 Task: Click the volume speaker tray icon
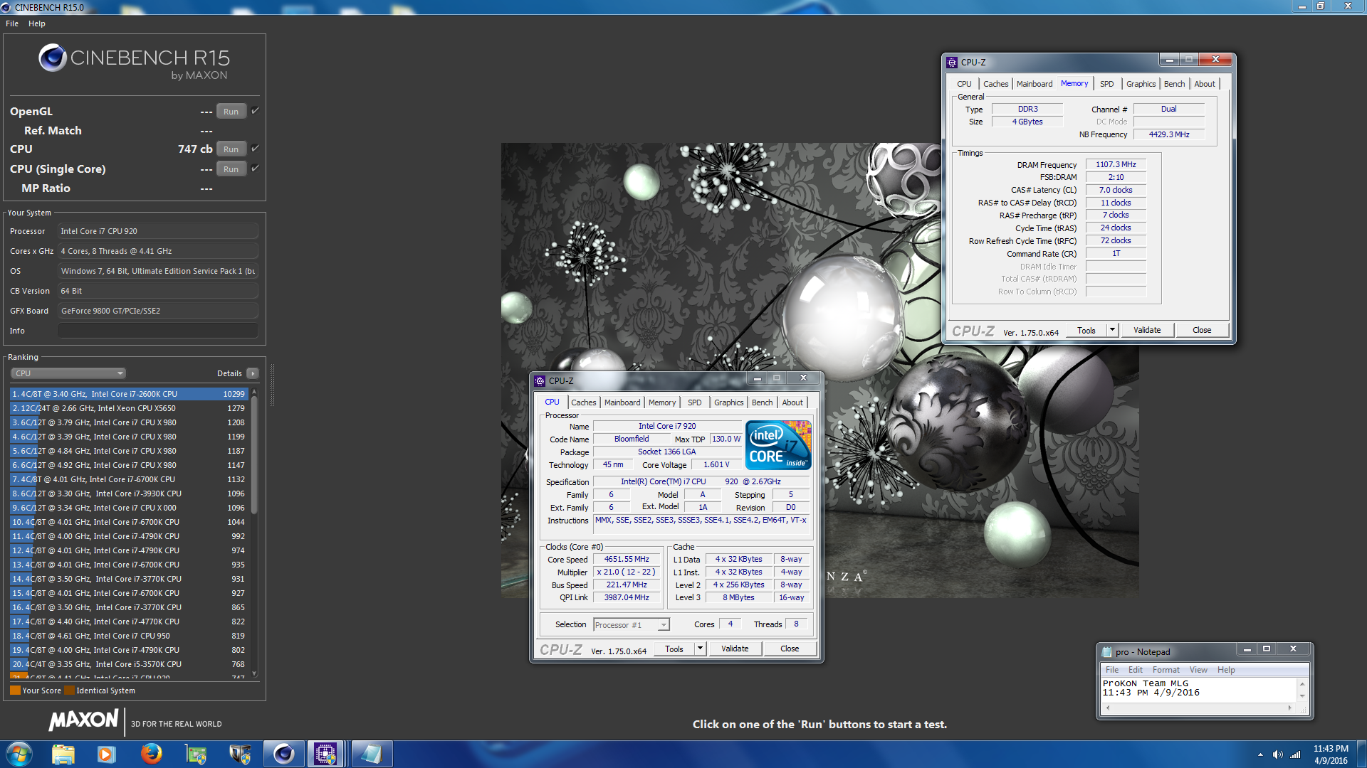[1277, 754]
